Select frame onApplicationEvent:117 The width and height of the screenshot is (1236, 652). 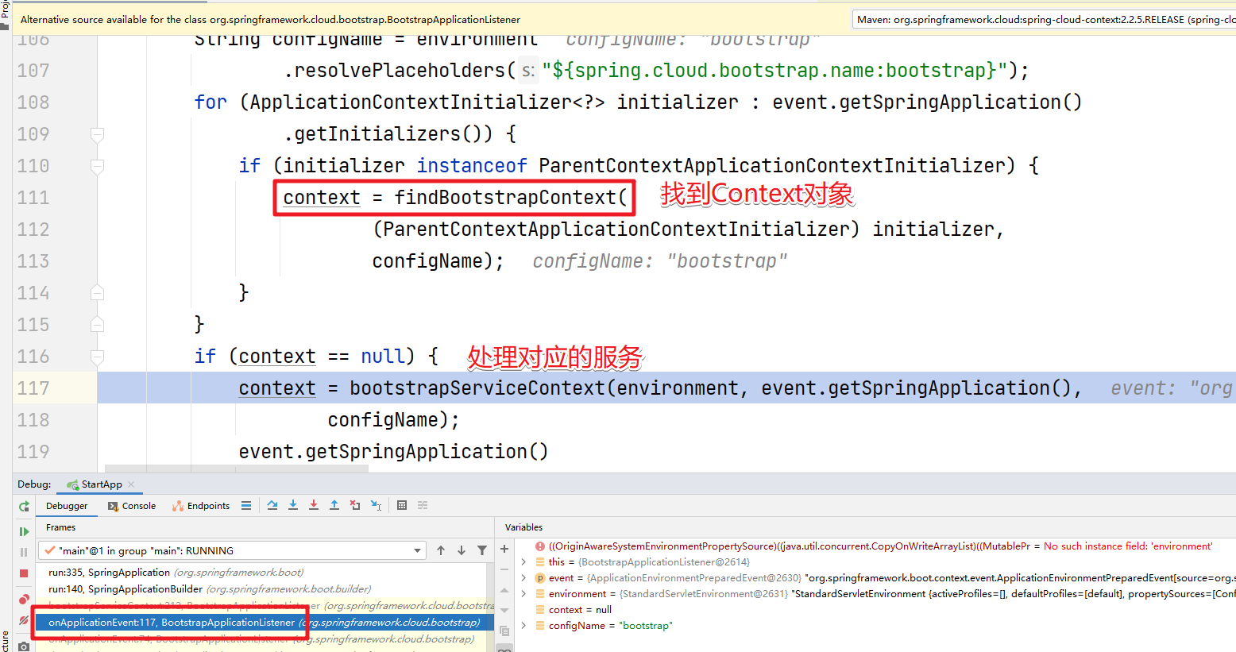click(263, 623)
